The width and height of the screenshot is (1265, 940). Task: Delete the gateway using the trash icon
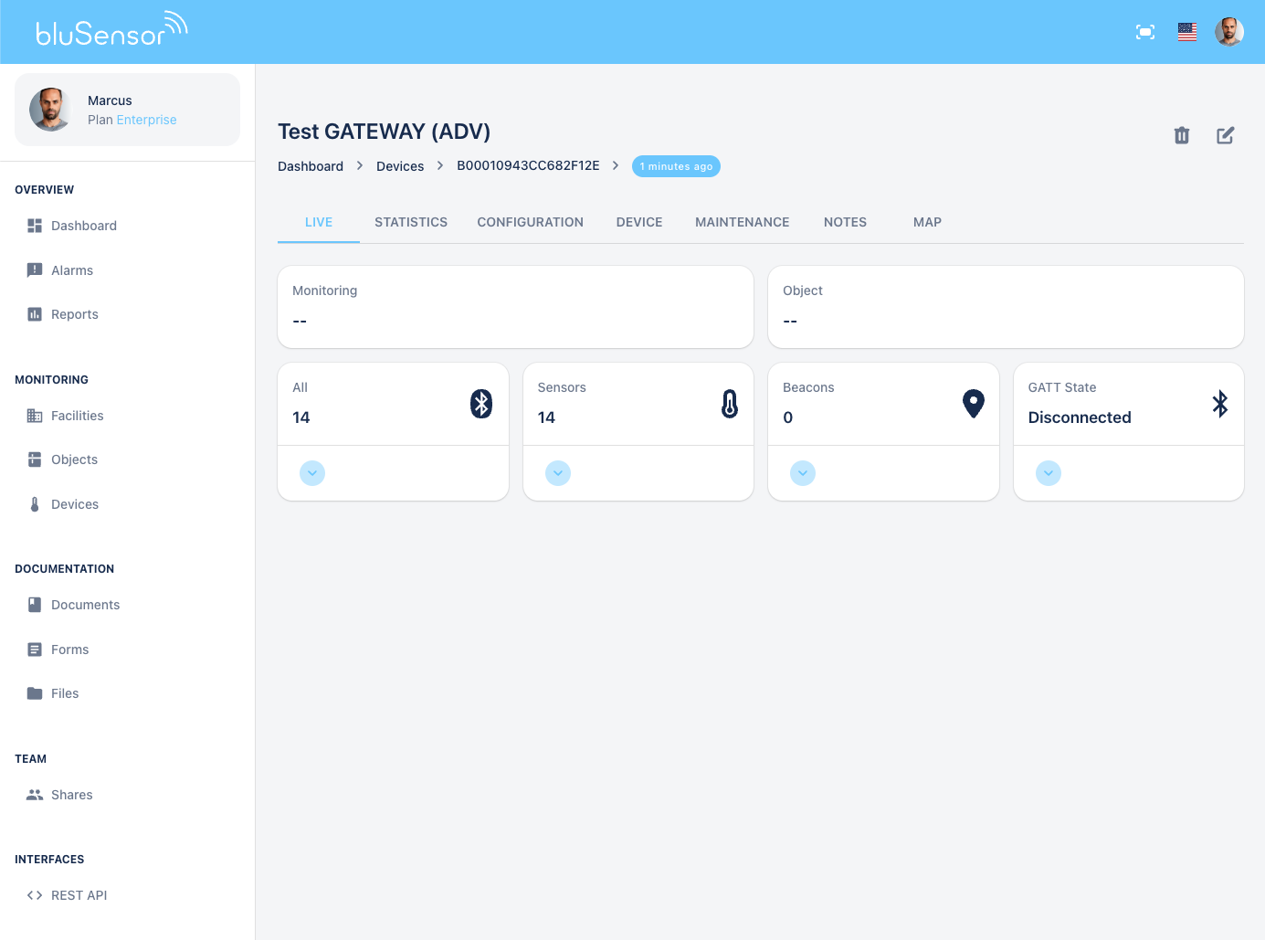(x=1181, y=134)
